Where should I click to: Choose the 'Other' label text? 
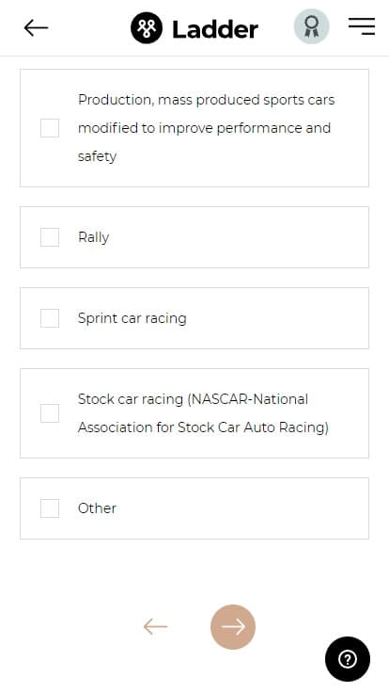pyautogui.click(x=97, y=508)
